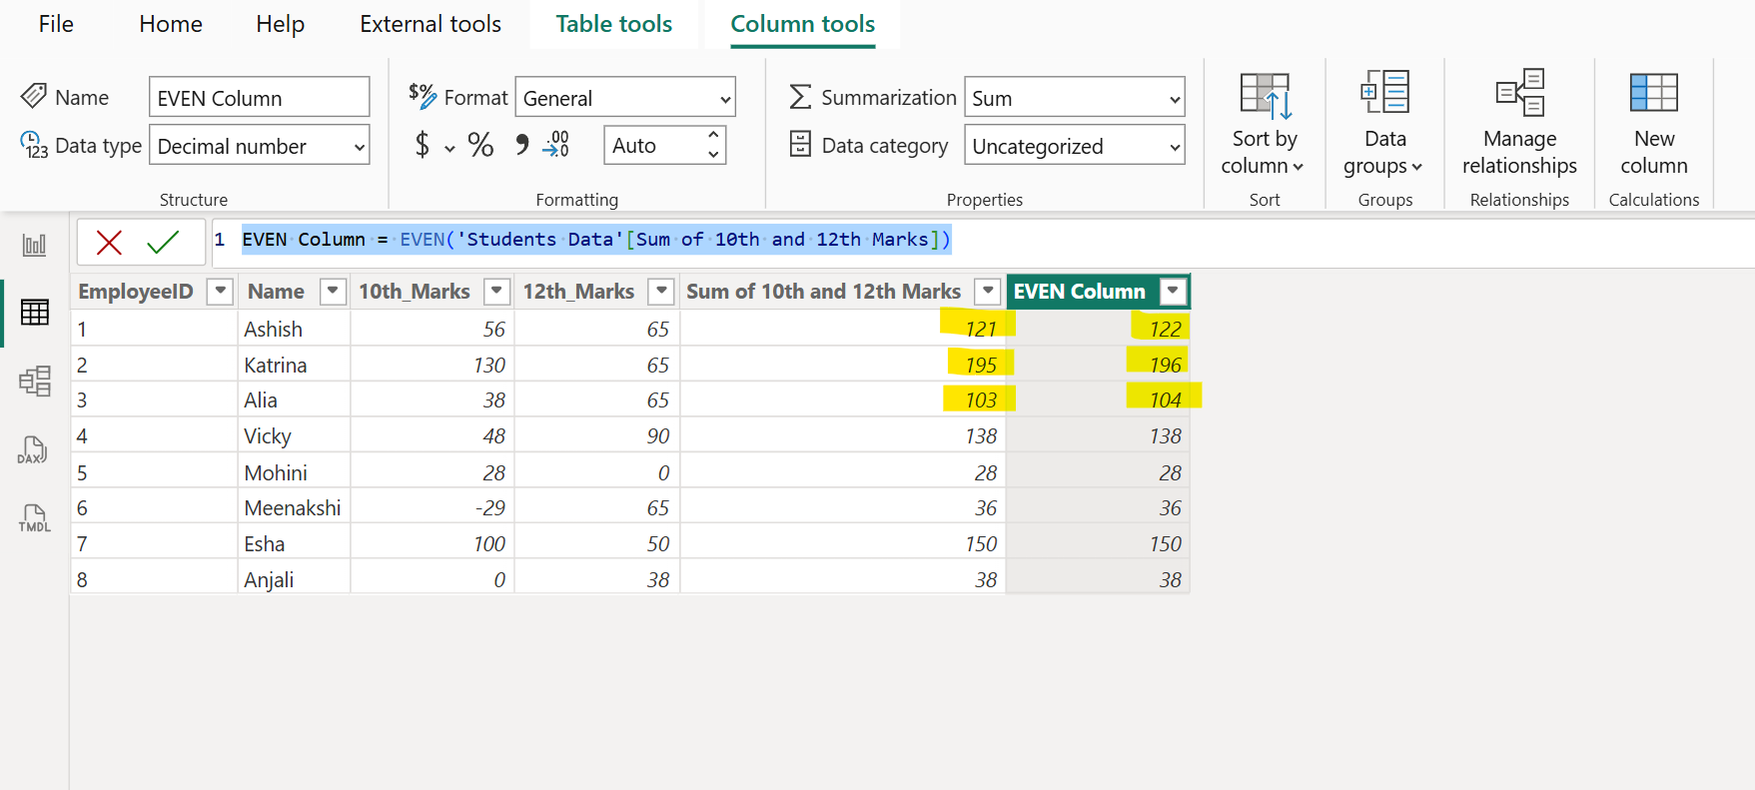Open DAX query view in the sidebar
The width and height of the screenshot is (1755, 790).
coord(34,450)
